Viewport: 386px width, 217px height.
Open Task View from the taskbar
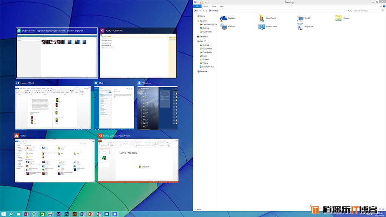19,214
